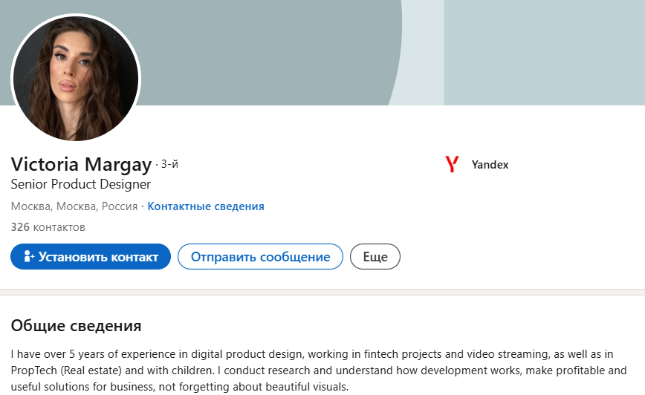View the 326 контактов connections count
645x395 pixels.
click(x=48, y=226)
